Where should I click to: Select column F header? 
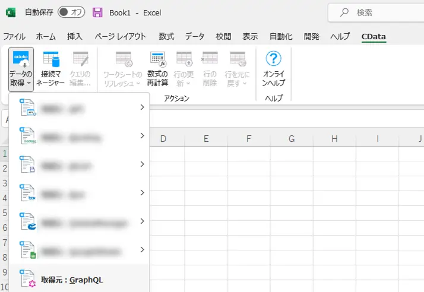click(x=249, y=139)
